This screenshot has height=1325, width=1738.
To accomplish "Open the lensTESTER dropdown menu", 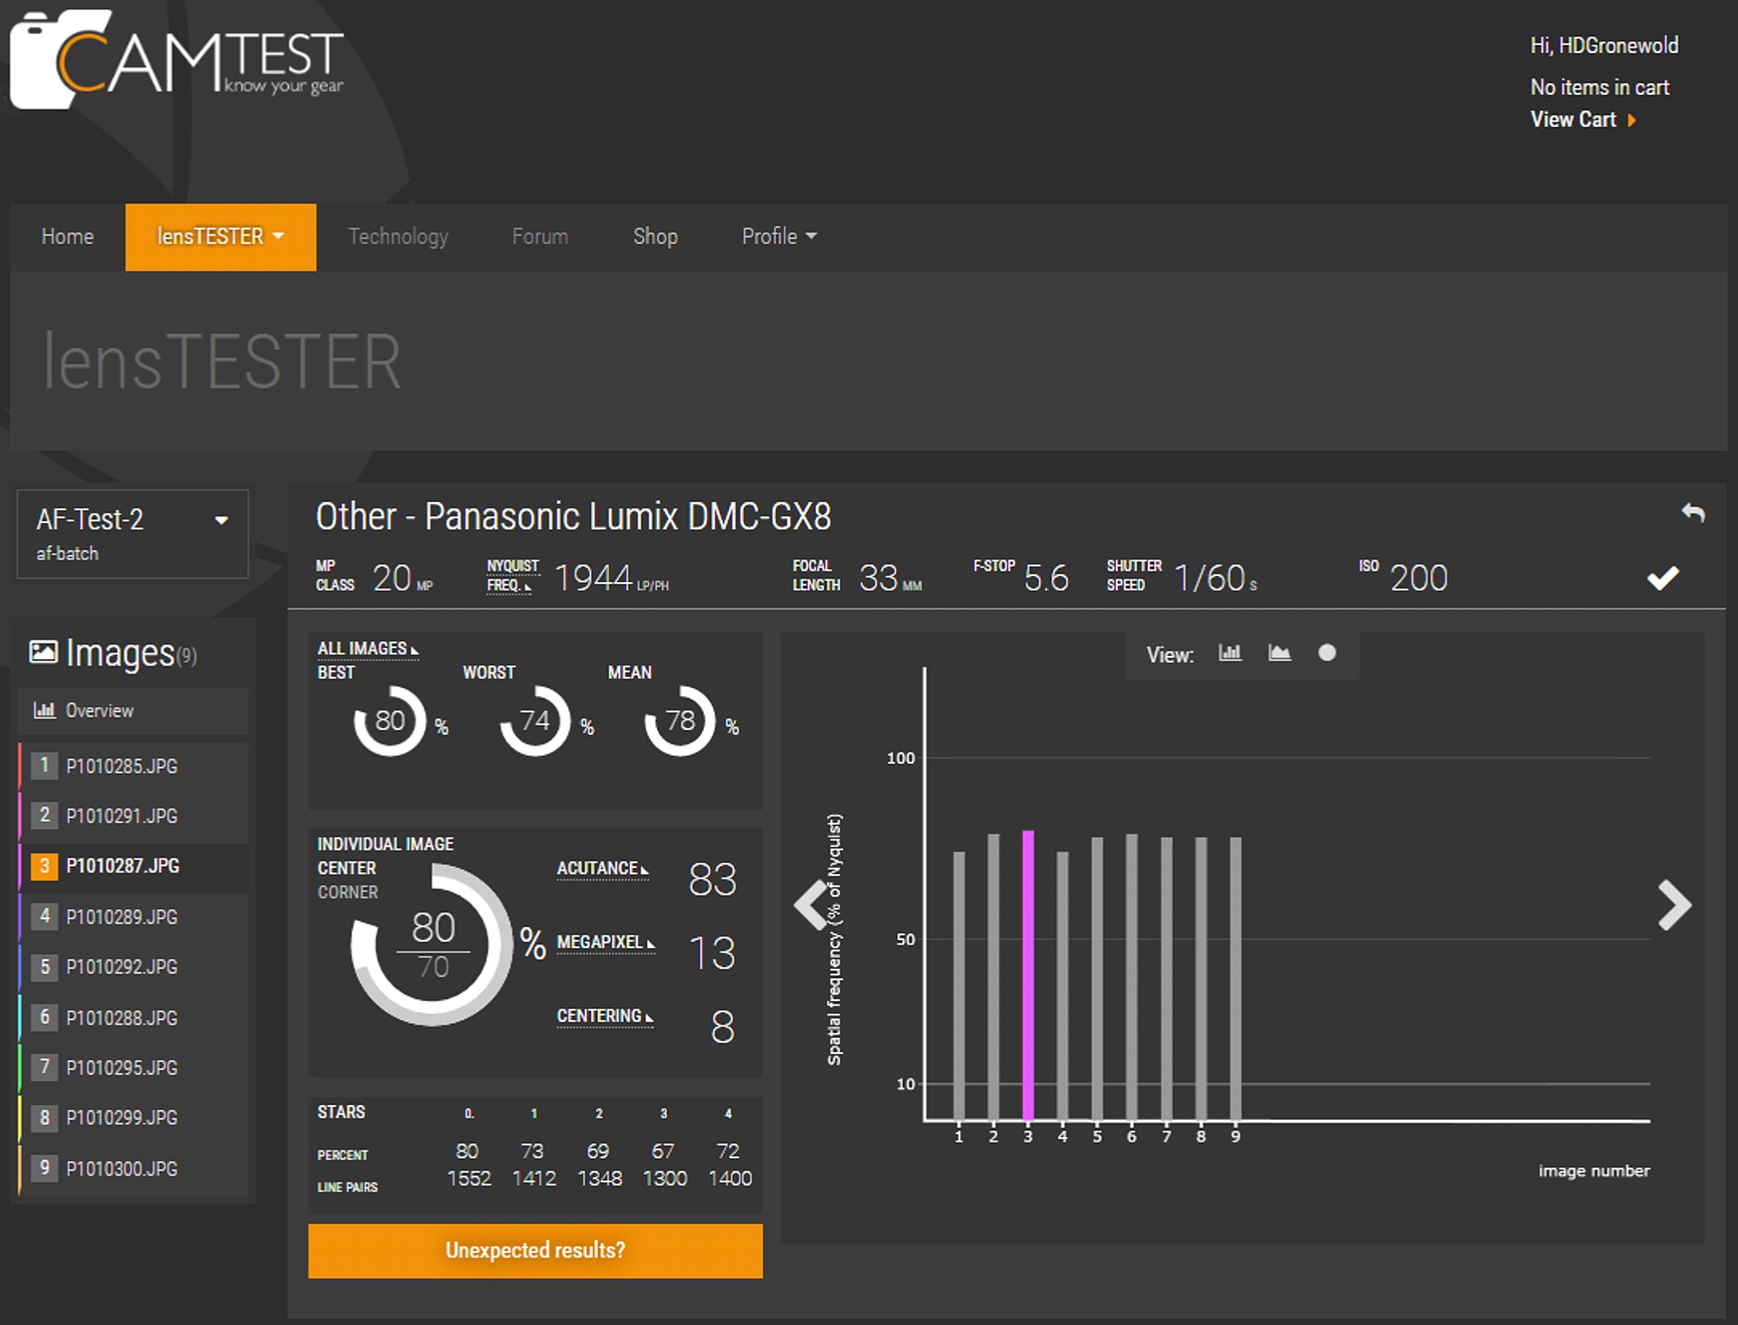I will (221, 236).
